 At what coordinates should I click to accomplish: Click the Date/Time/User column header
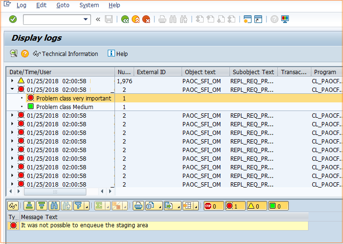click(60, 72)
